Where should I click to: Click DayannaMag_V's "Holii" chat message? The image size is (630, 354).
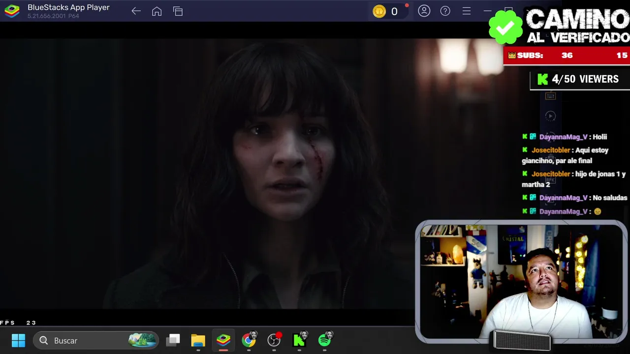coord(565,137)
